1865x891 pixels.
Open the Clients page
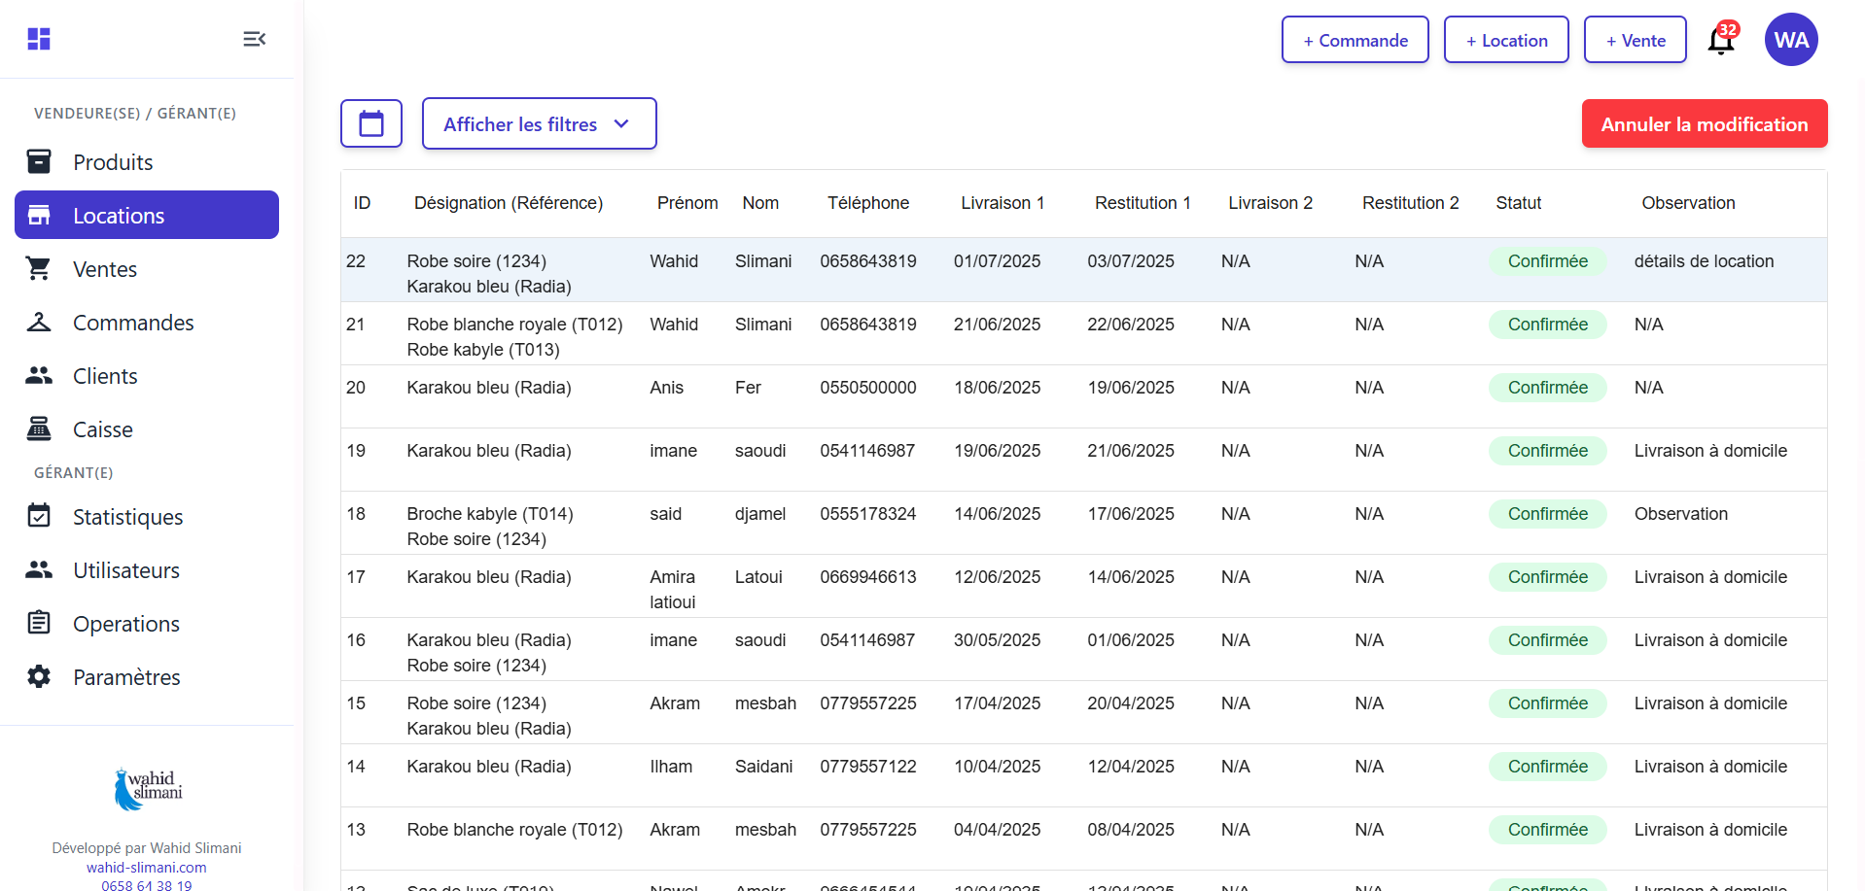tap(147, 375)
